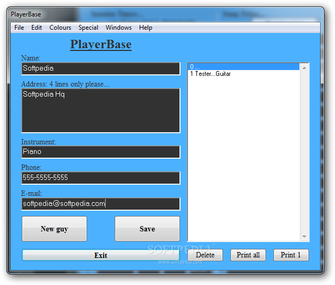Open the Windows menu
The width and height of the screenshot is (335, 285).
click(x=118, y=28)
